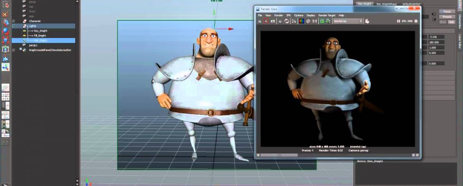Set render display to 1:1 real size
Image resolution: width=463 pixels, height=186 pixels.
(315, 21)
